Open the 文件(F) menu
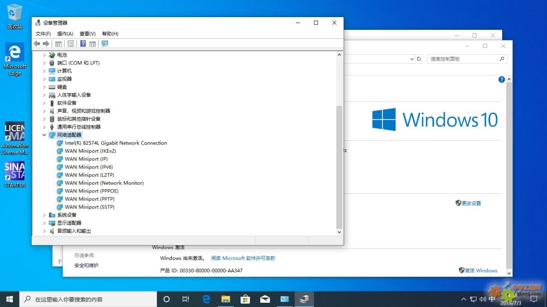The image size is (547, 307). tap(43, 34)
